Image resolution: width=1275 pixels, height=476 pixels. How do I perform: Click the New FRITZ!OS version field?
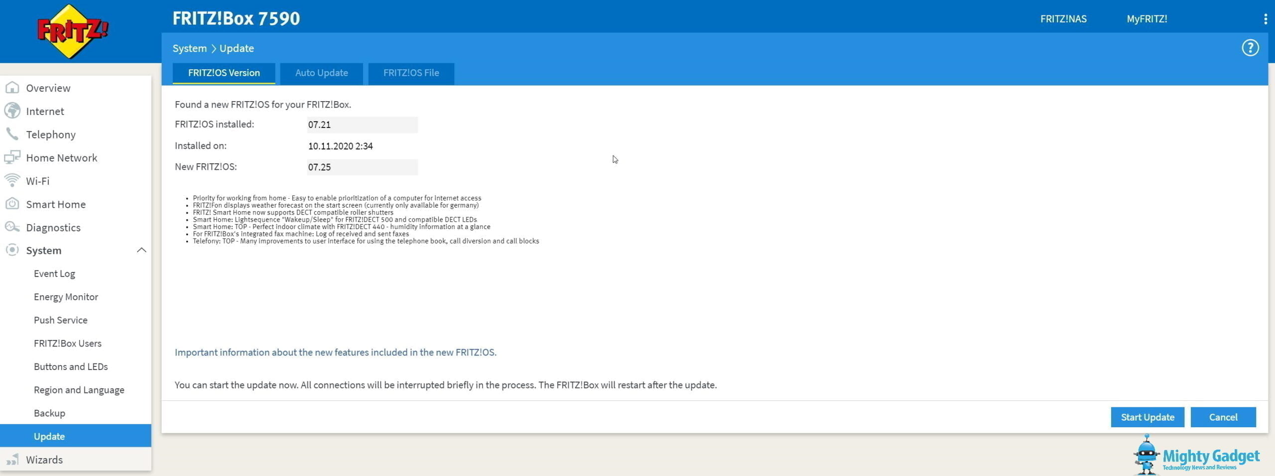tap(362, 167)
